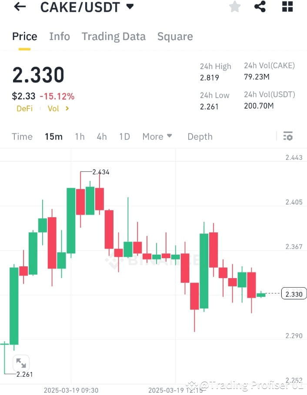The image size is (307, 395).
Task: Select the DeFi category tag
Action: pos(24,108)
